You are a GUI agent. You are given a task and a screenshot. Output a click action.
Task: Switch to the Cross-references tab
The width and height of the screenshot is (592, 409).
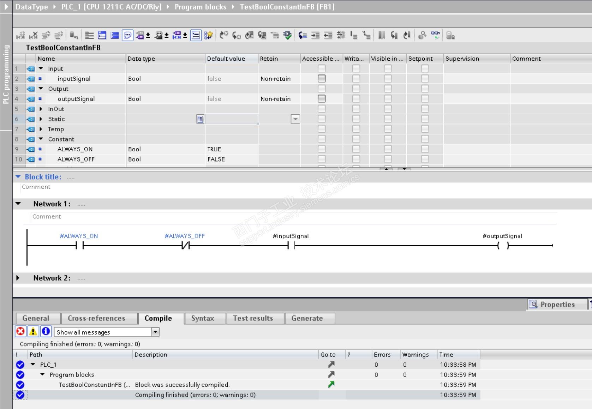click(x=96, y=318)
